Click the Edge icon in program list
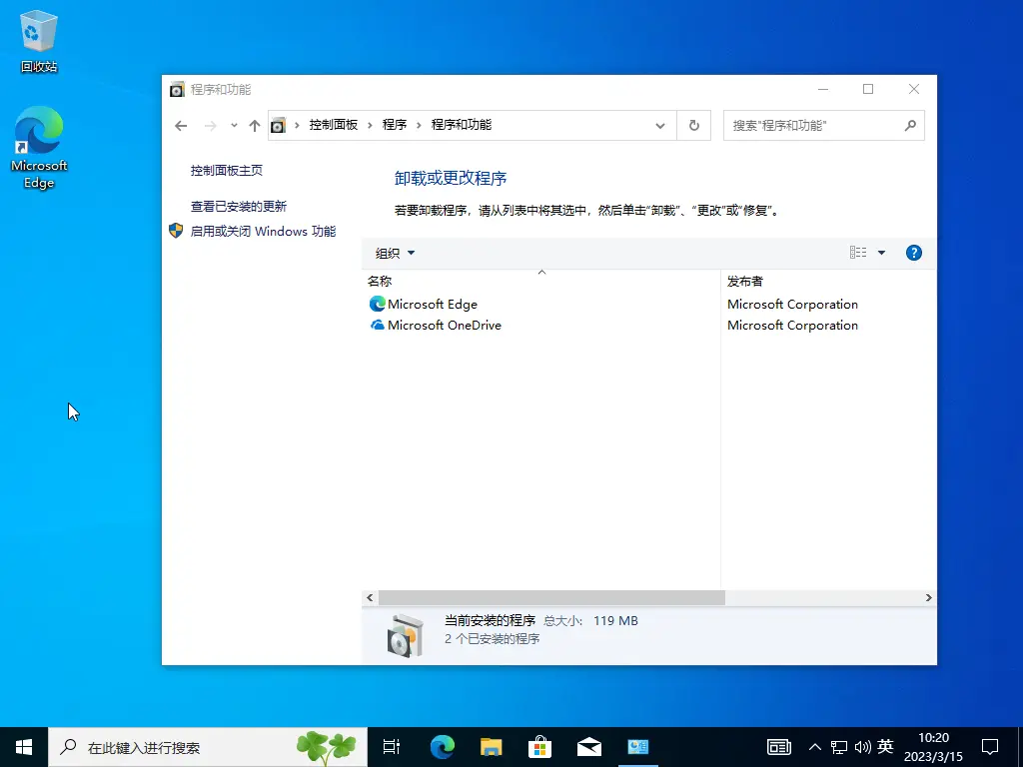Image resolution: width=1023 pixels, height=767 pixels. (x=377, y=304)
